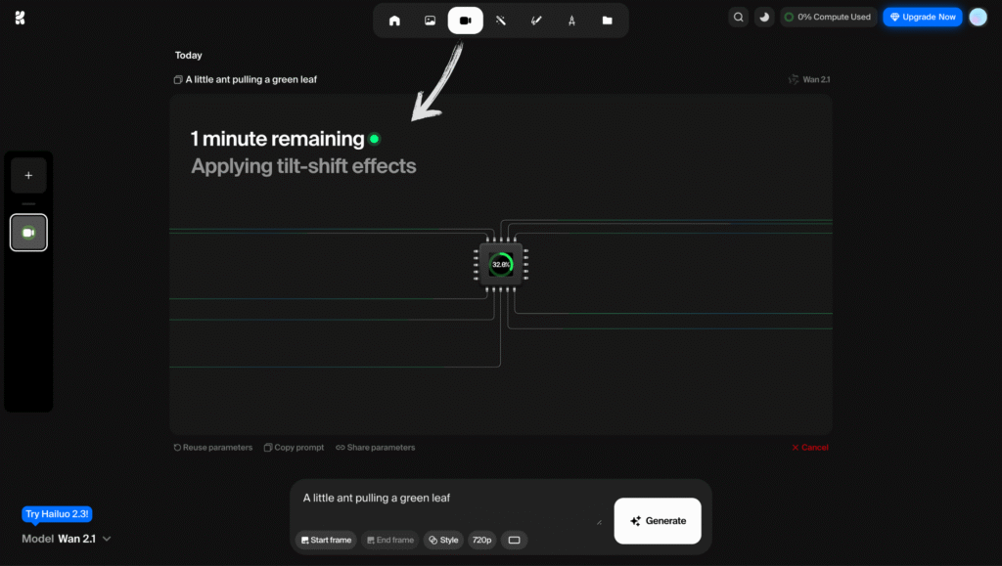Image resolution: width=1002 pixels, height=566 pixels.
Task: Open the Assets folder
Action: click(607, 19)
